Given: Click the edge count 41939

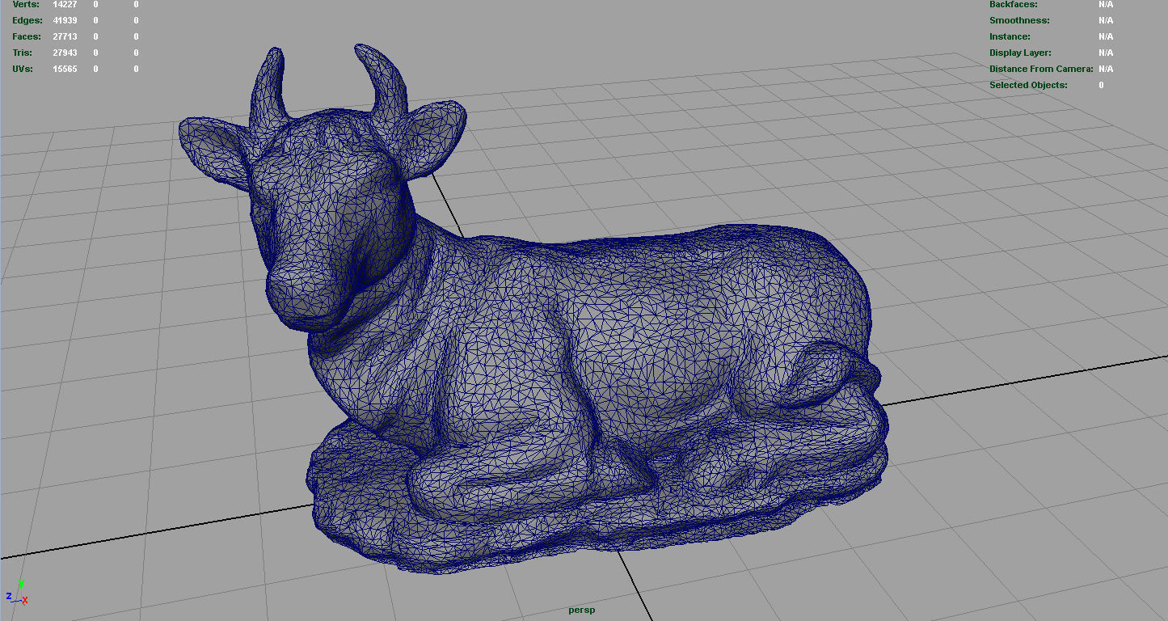Looking at the screenshot, I should coord(65,20).
